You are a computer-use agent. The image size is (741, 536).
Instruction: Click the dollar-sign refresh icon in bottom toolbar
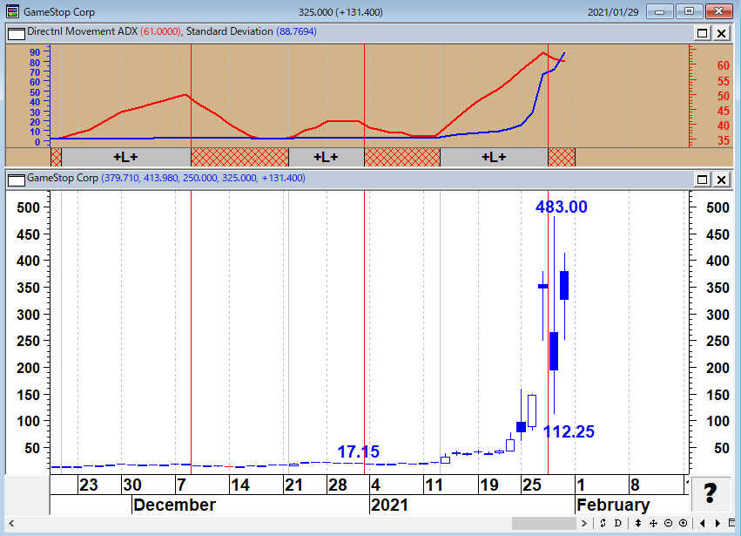pos(603,523)
